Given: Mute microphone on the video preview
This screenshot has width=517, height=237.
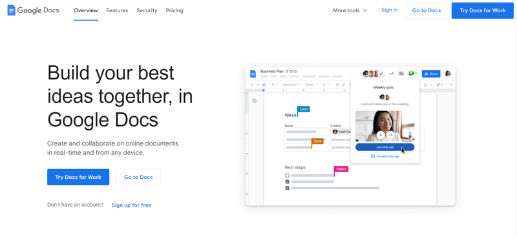Looking at the screenshot, I should 381,135.
